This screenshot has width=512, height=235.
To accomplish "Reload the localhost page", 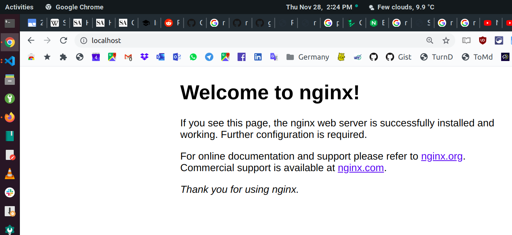I will tap(64, 40).
